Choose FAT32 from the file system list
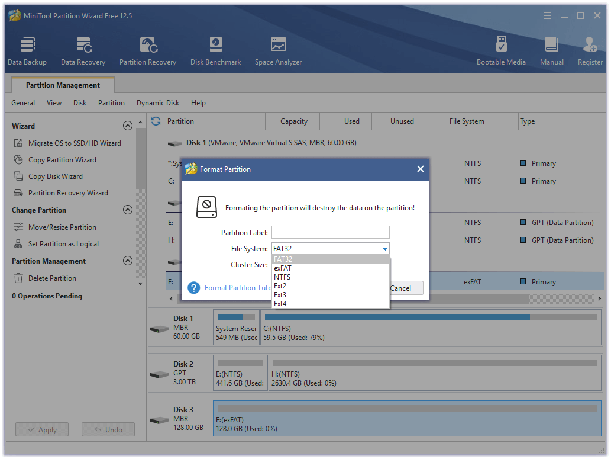This screenshot has width=611, height=459. click(331, 259)
